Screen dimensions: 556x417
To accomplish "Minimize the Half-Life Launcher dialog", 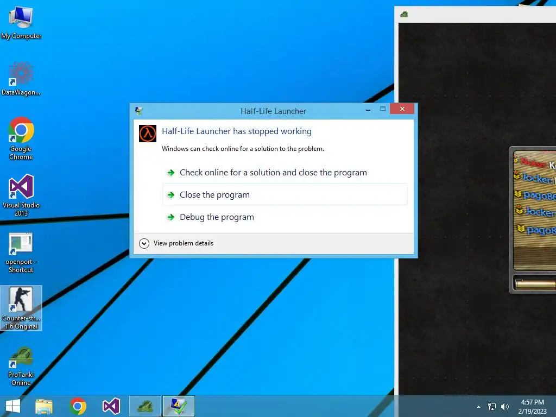I will tap(368, 110).
